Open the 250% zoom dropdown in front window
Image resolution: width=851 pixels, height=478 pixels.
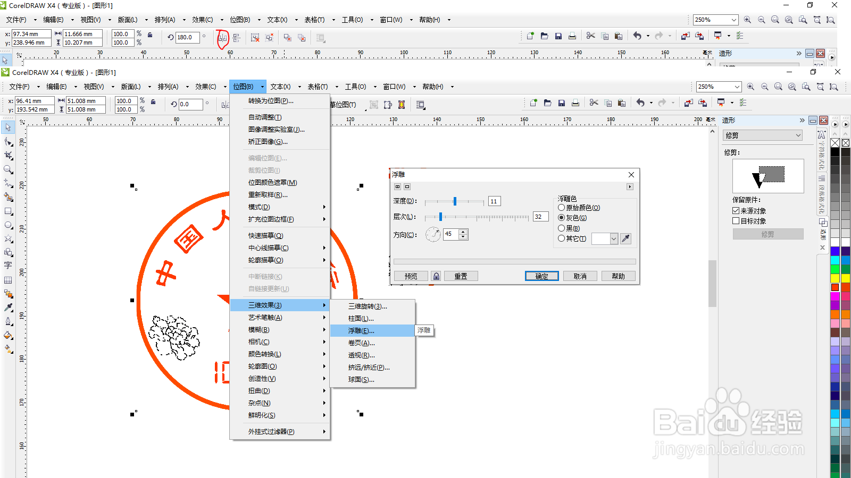point(737,87)
